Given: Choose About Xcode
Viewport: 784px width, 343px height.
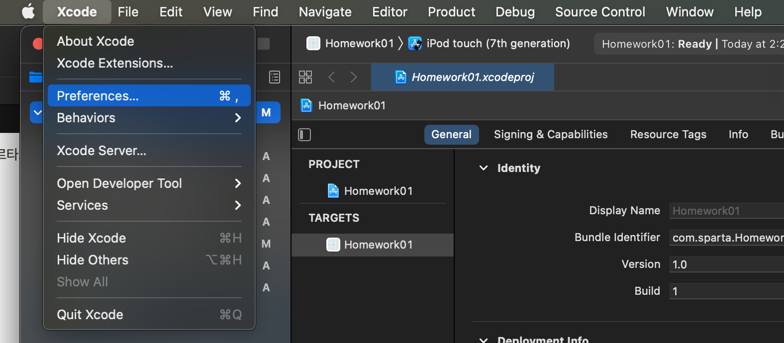Looking at the screenshot, I should click(x=149, y=41).
